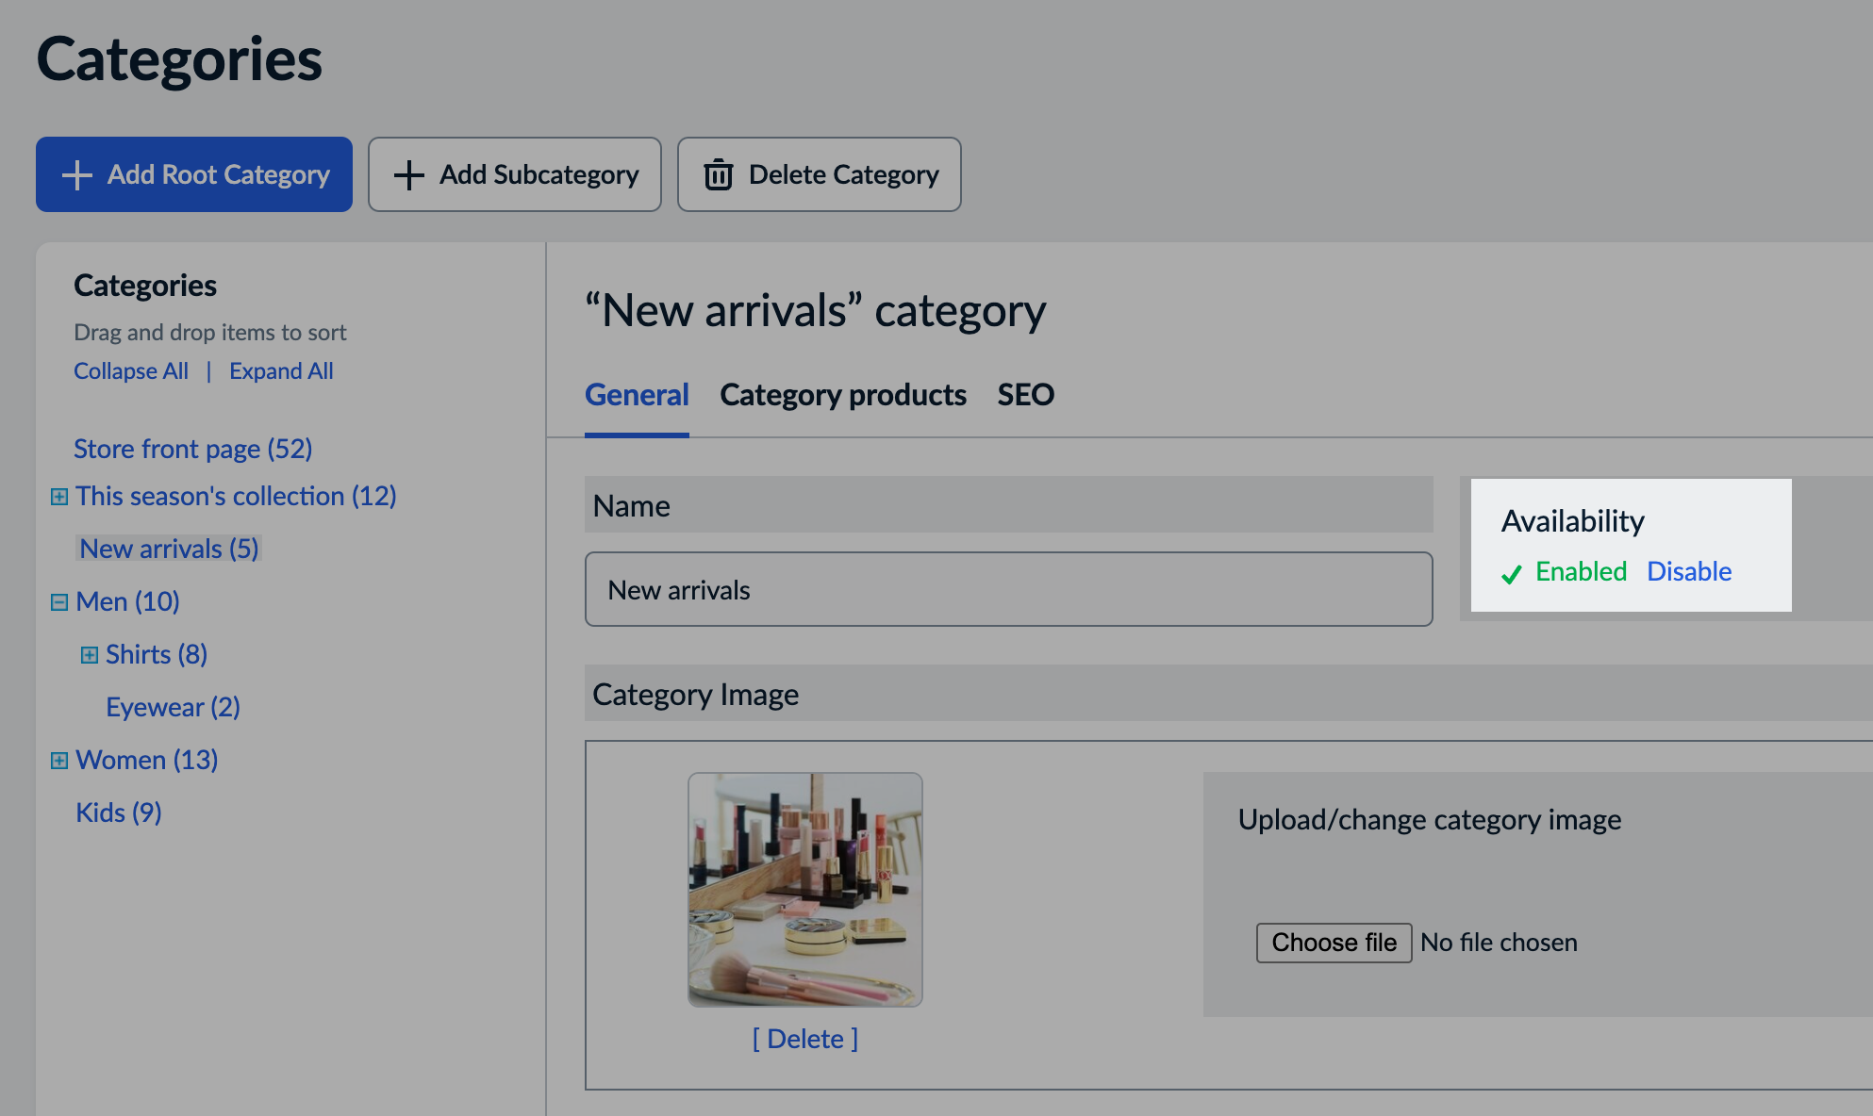
Task: Click the plus icon on Add Root Category
Action: tap(76, 173)
